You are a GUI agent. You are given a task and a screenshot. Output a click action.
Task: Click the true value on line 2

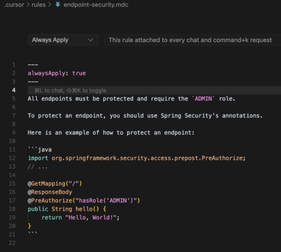click(79, 73)
